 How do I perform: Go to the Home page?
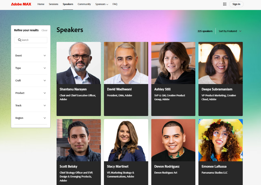point(41,4)
